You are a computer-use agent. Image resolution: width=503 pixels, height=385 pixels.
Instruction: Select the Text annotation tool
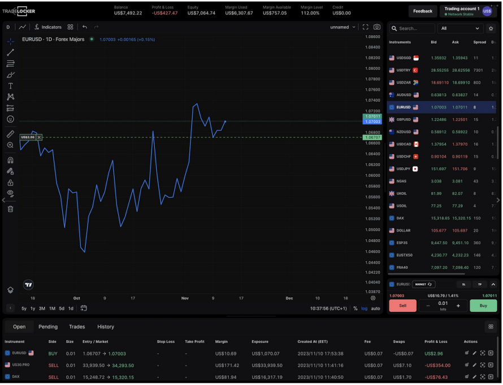tap(10, 86)
